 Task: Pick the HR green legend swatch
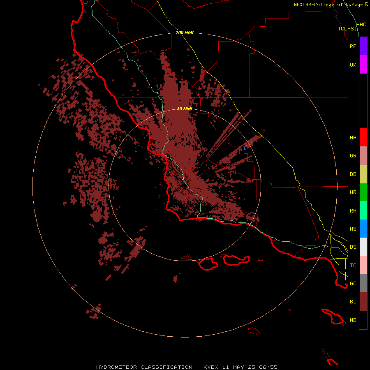point(363,192)
